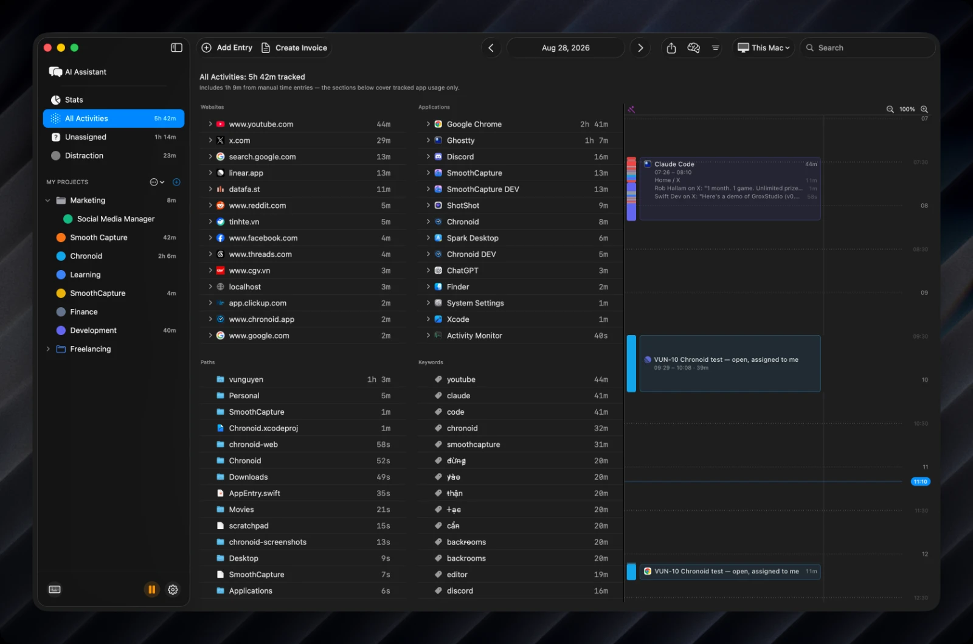
Task: Click the Spark Desktop app icon
Action: [x=438, y=238]
